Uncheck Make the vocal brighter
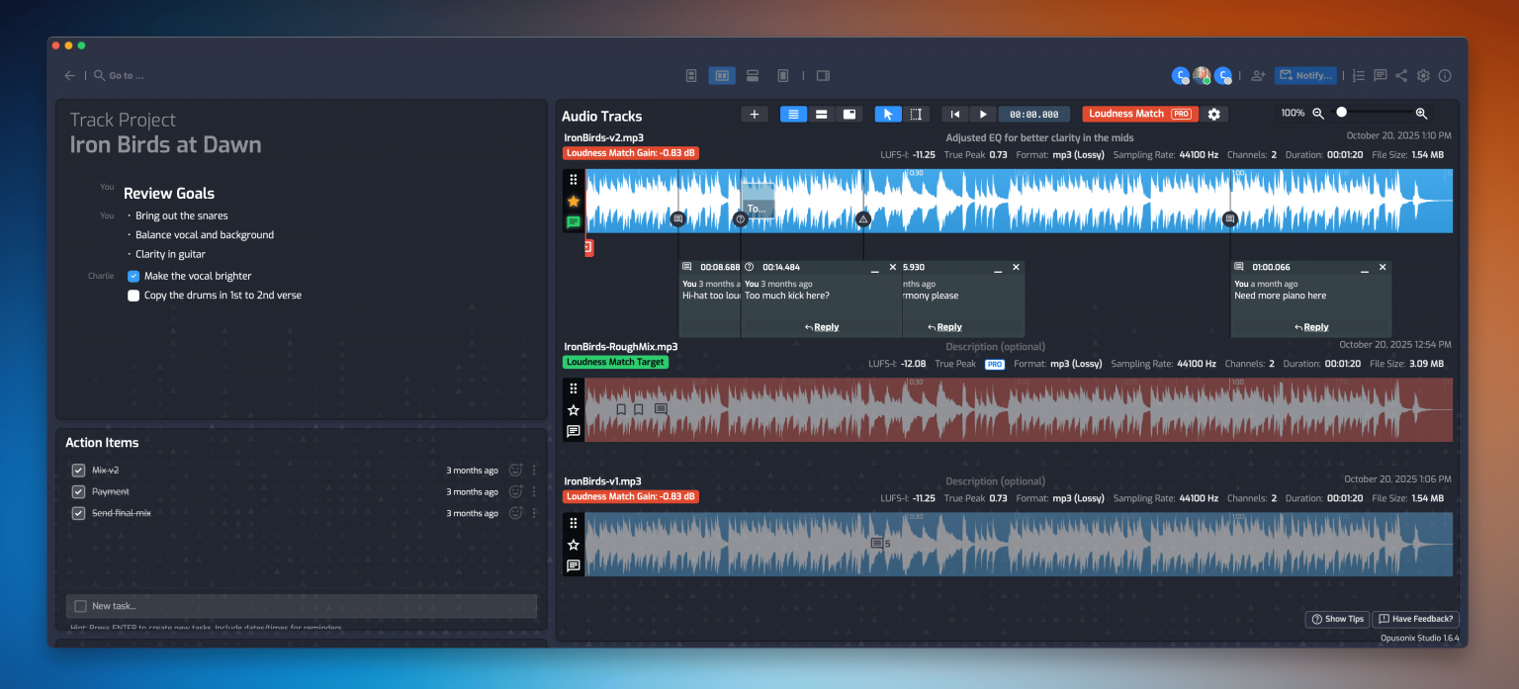 click(134, 276)
